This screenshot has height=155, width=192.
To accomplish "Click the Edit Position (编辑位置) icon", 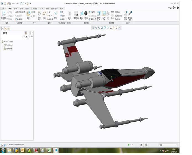I will (x=90, y=19).
